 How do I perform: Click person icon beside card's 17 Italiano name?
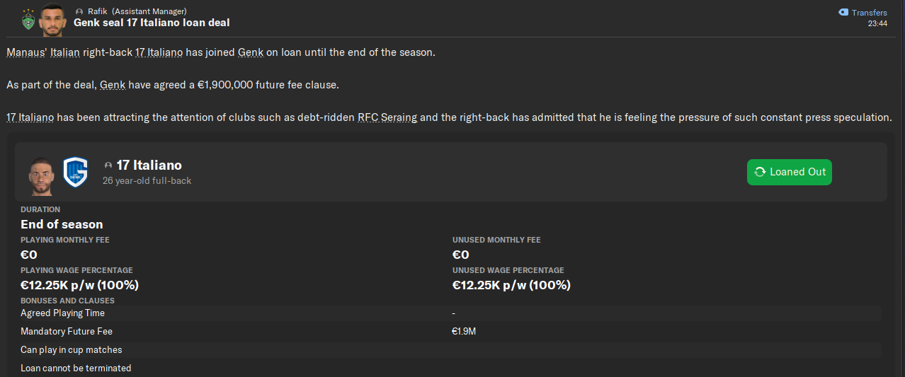(108, 166)
